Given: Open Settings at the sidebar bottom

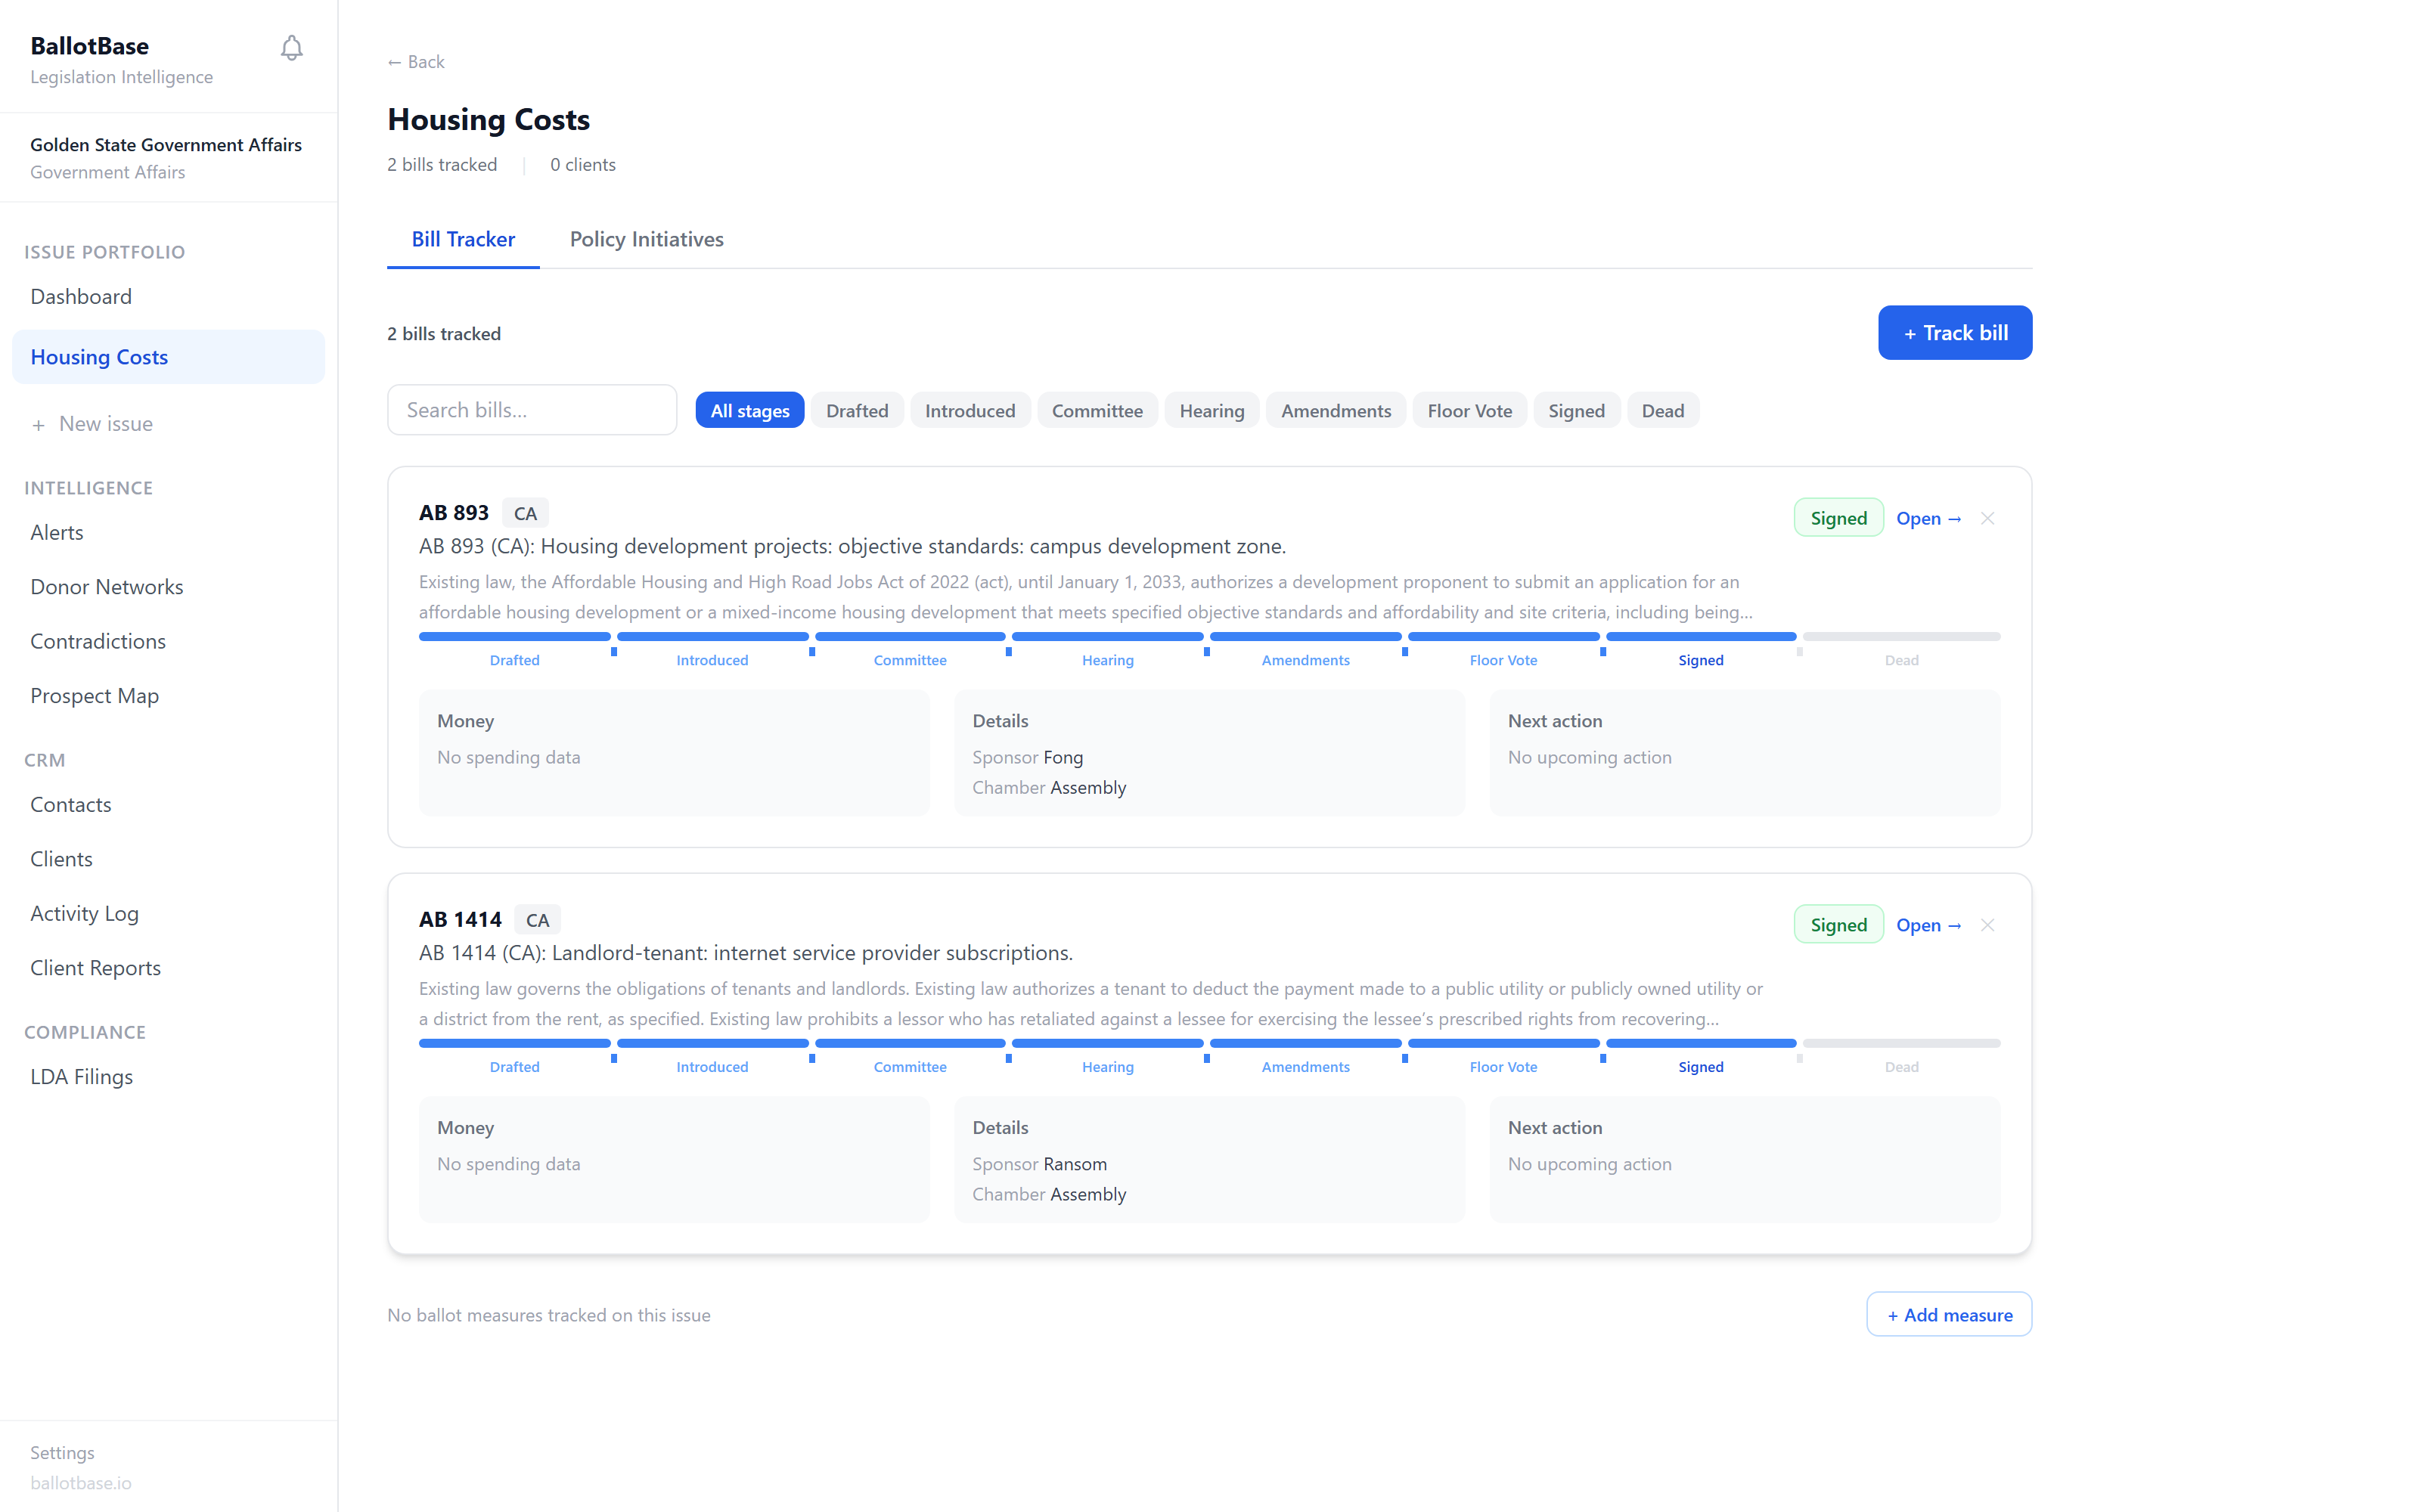Looking at the screenshot, I should pos(62,1452).
